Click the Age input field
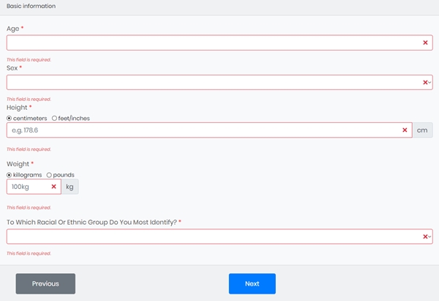 219,42
